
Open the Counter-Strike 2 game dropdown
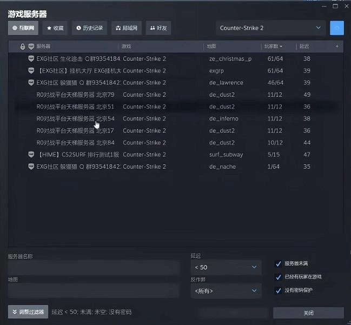click(270, 28)
